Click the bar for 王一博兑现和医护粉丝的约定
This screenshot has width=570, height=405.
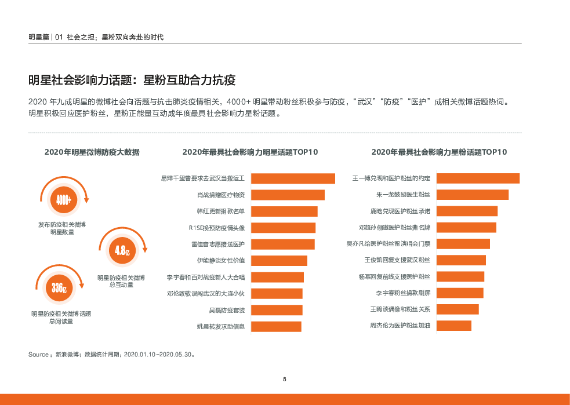[x=478, y=178]
